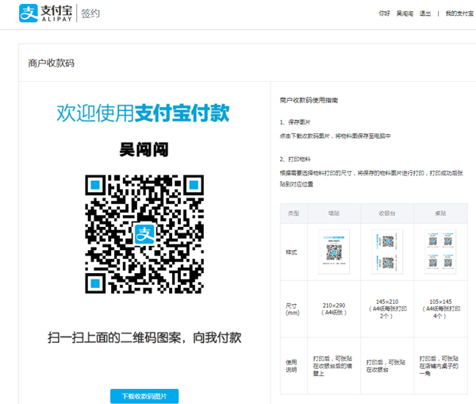Select the 商户收款码 page heading

click(x=51, y=63)
